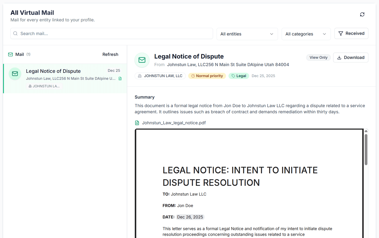Select the Legal Notice of Dispute list title
This screenshot has width=379, height=238.
click(53, 71)
